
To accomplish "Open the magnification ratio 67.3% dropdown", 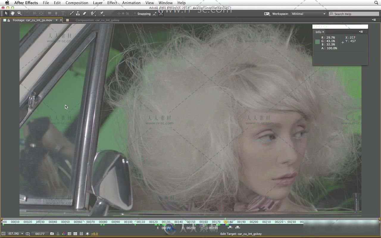I will (15, 234).
